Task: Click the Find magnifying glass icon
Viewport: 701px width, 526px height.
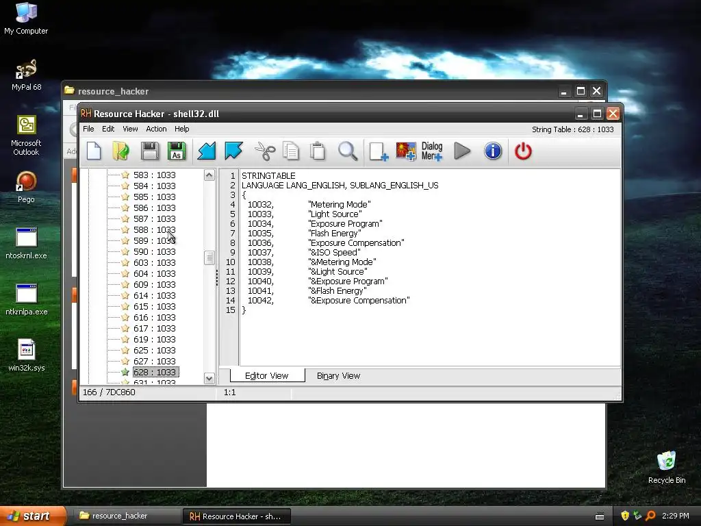Action: (x=347, y=151)
